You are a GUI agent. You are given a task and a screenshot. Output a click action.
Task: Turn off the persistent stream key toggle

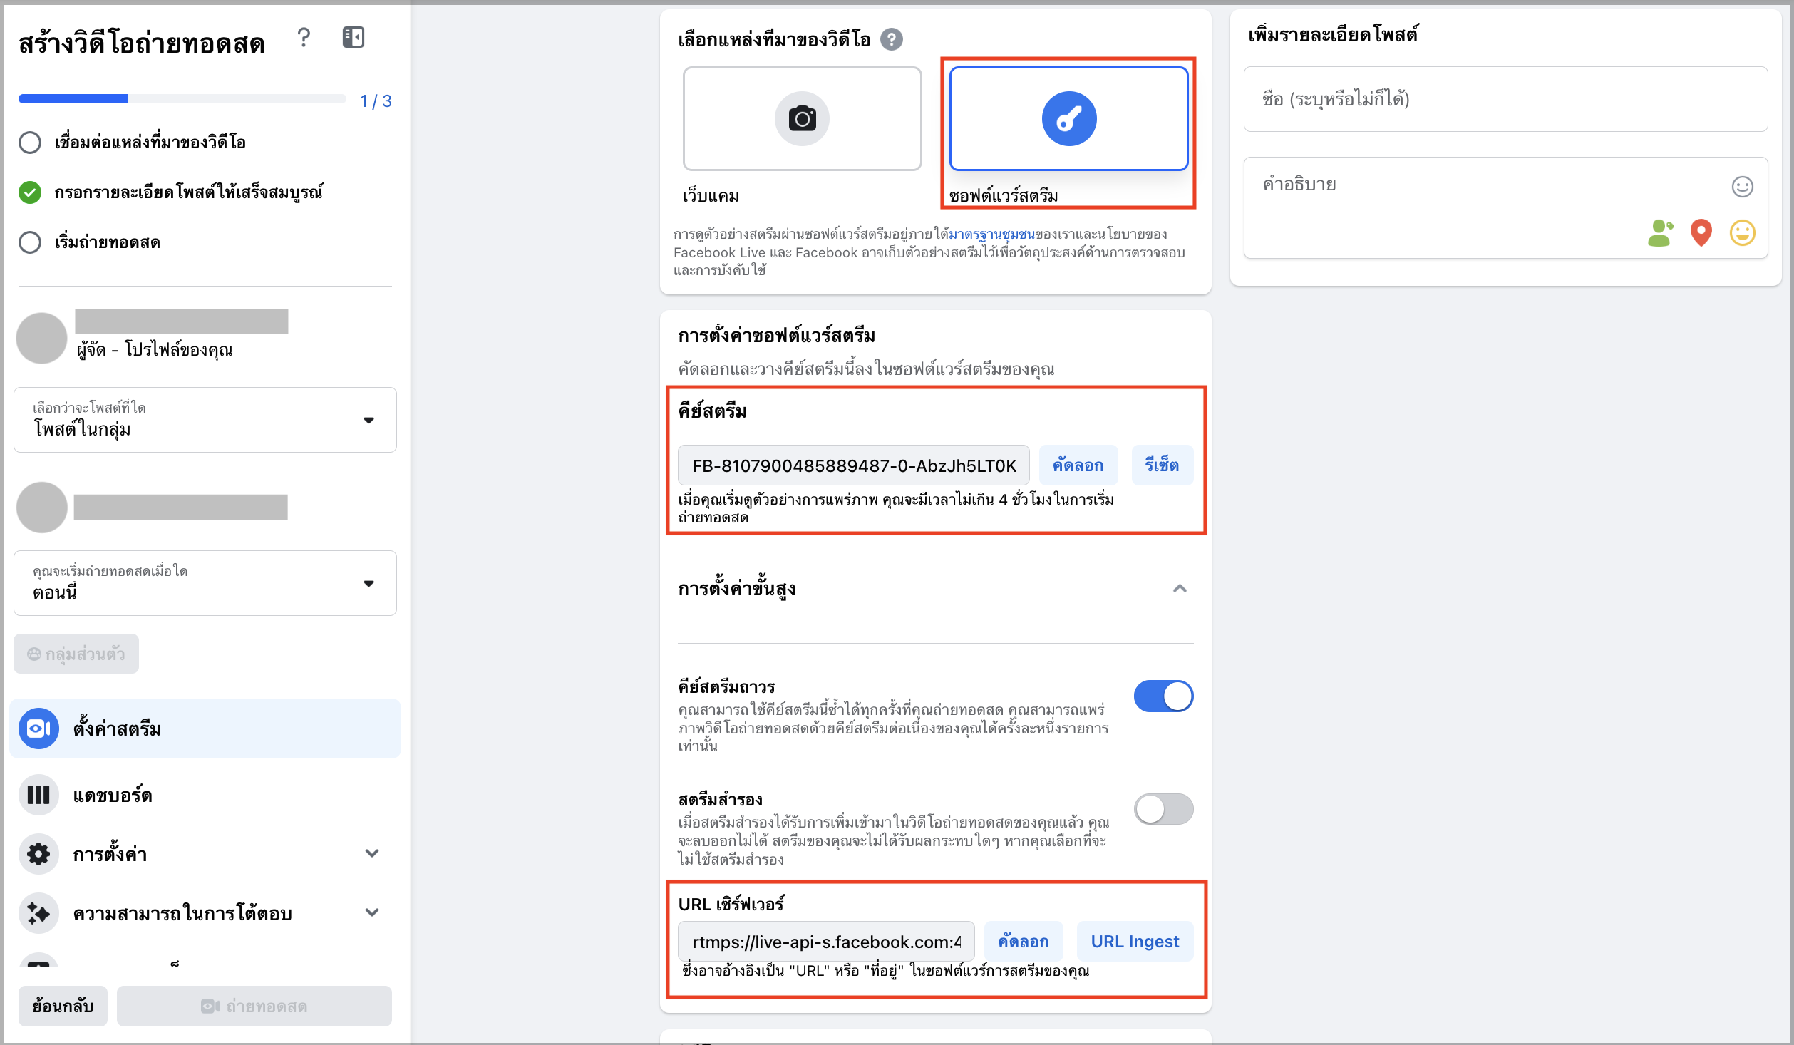(1163, 696)
